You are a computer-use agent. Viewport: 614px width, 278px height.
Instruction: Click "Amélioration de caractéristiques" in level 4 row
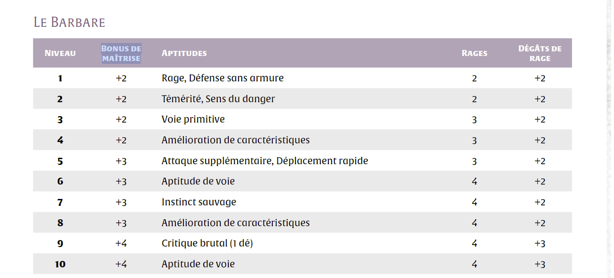click(x=235, y=140)
